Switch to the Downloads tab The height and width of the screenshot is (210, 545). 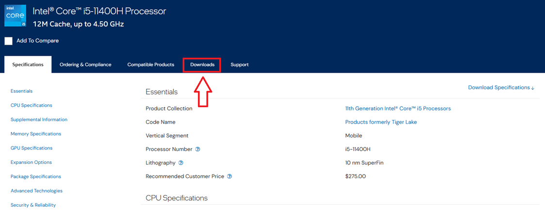(x=202, y=65)
